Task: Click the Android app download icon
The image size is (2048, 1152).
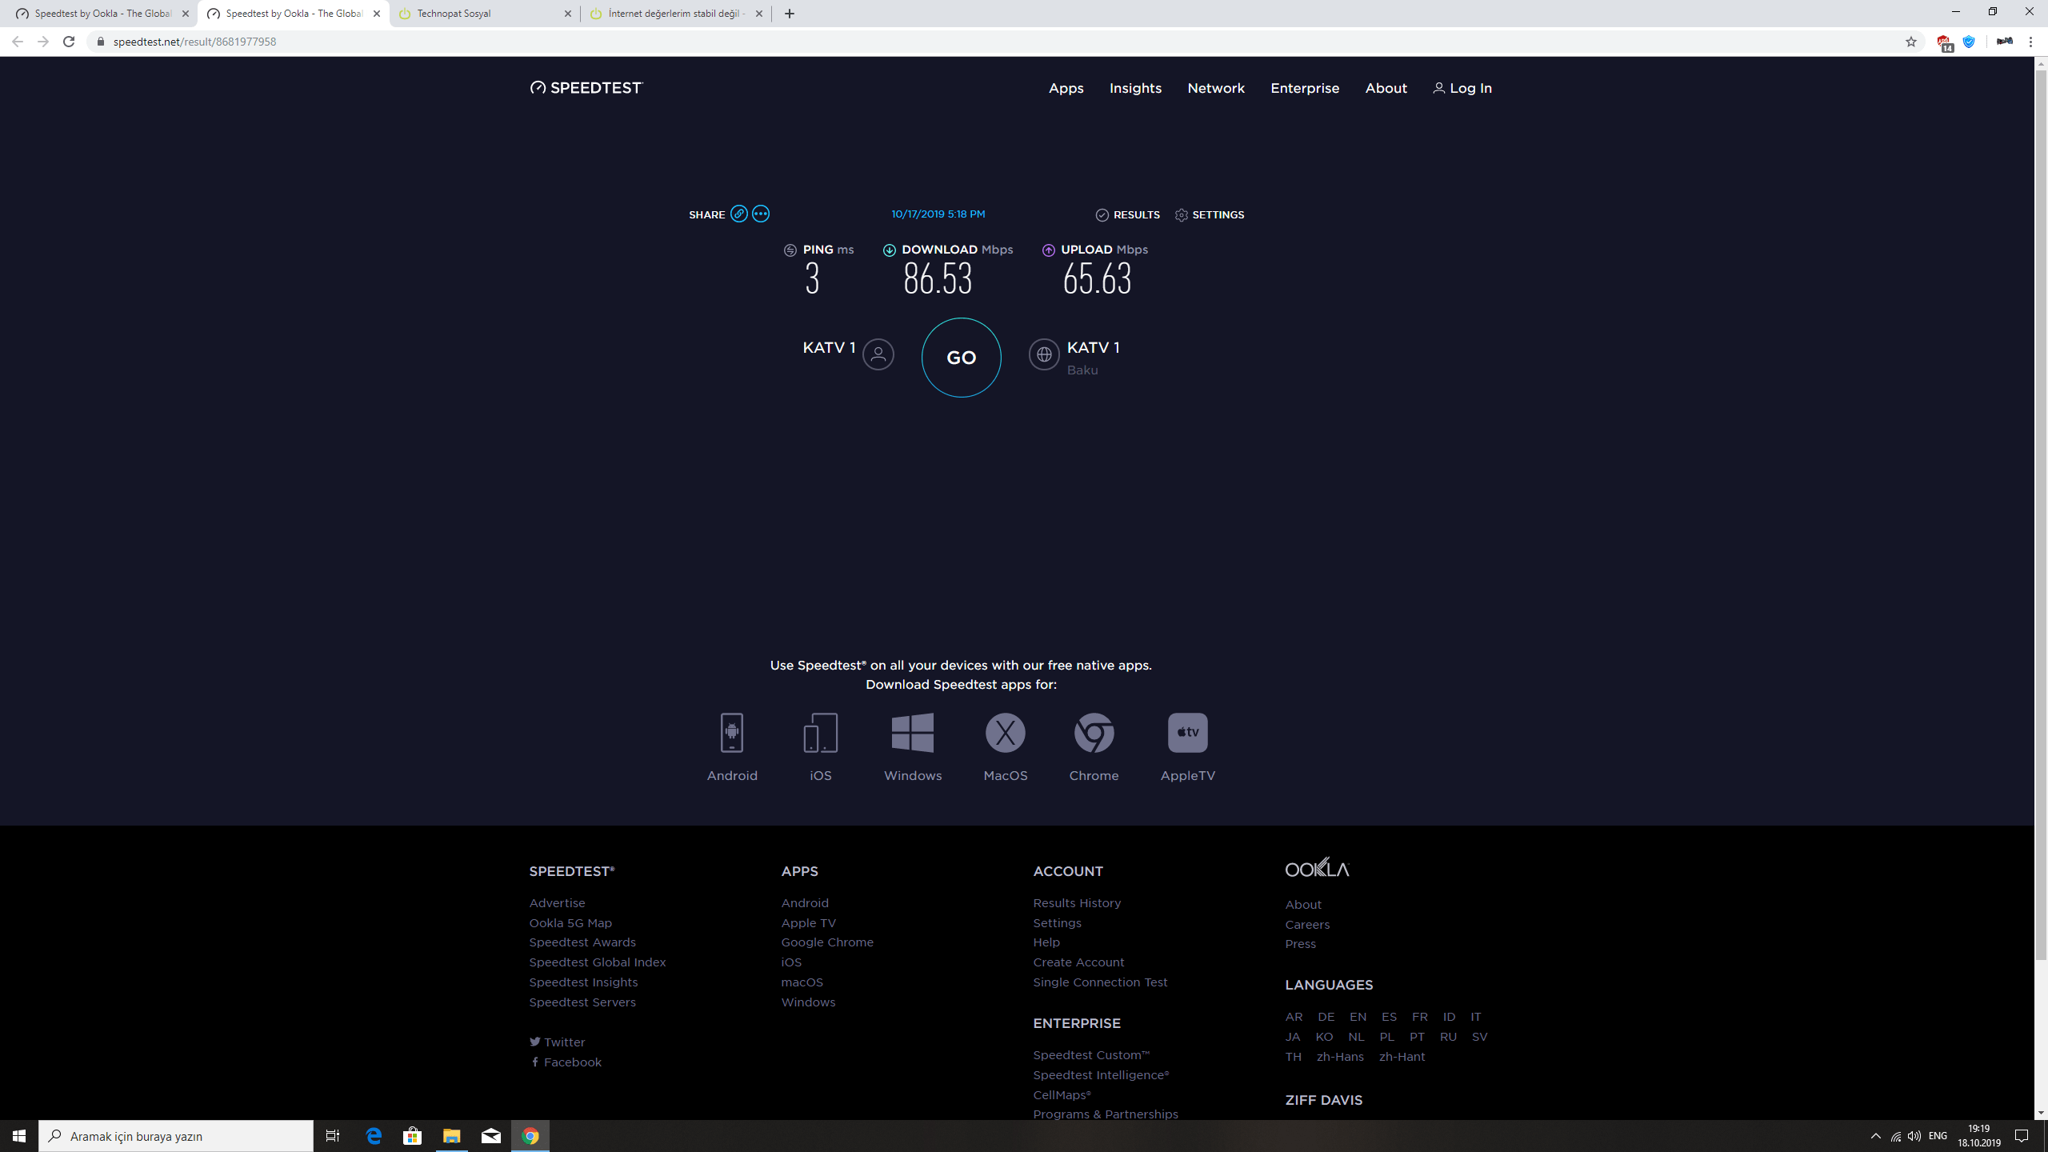Action: (x=732, y=733)
